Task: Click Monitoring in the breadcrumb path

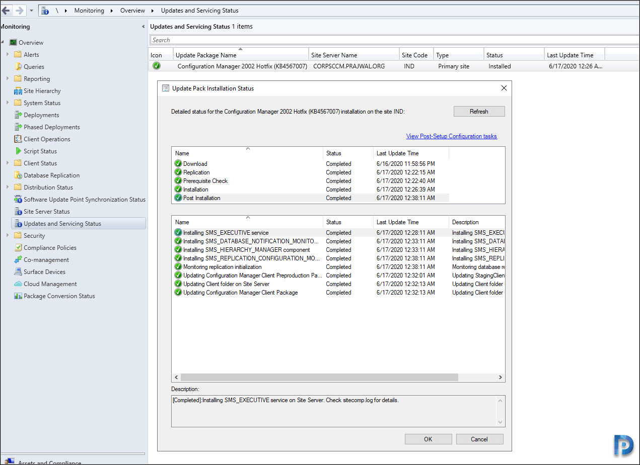Action: [x=89, y=11]
